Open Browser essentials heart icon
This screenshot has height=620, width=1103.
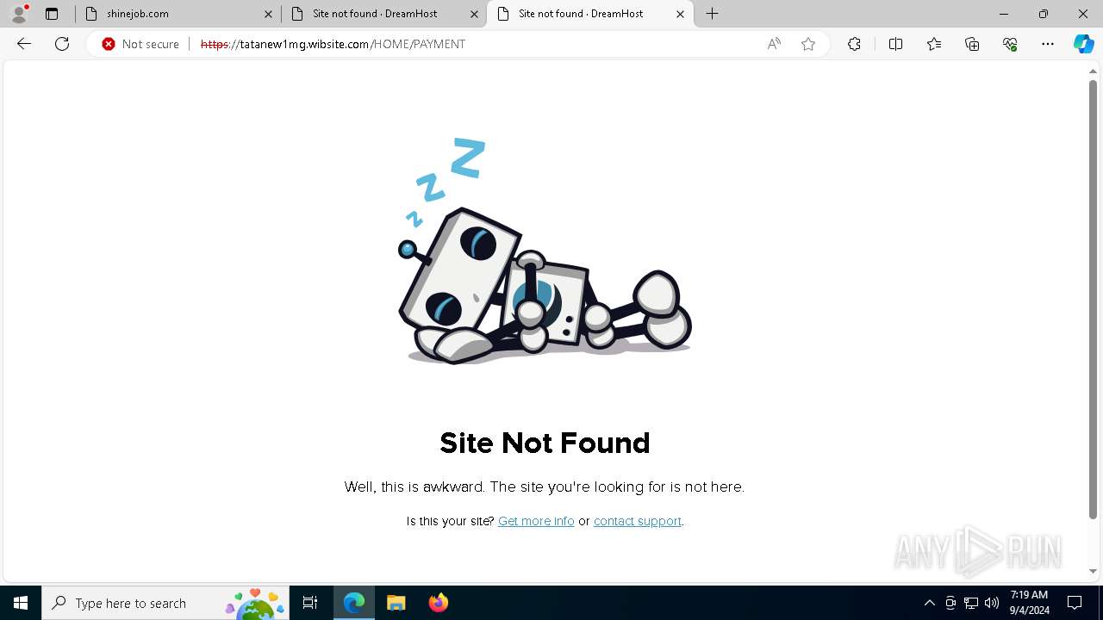(x=1010, y=44)
